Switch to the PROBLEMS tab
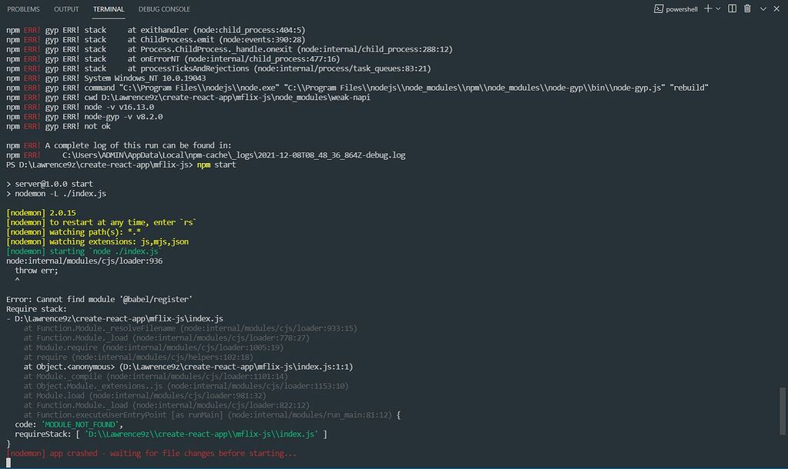The image size is (788, 469). 23,9
